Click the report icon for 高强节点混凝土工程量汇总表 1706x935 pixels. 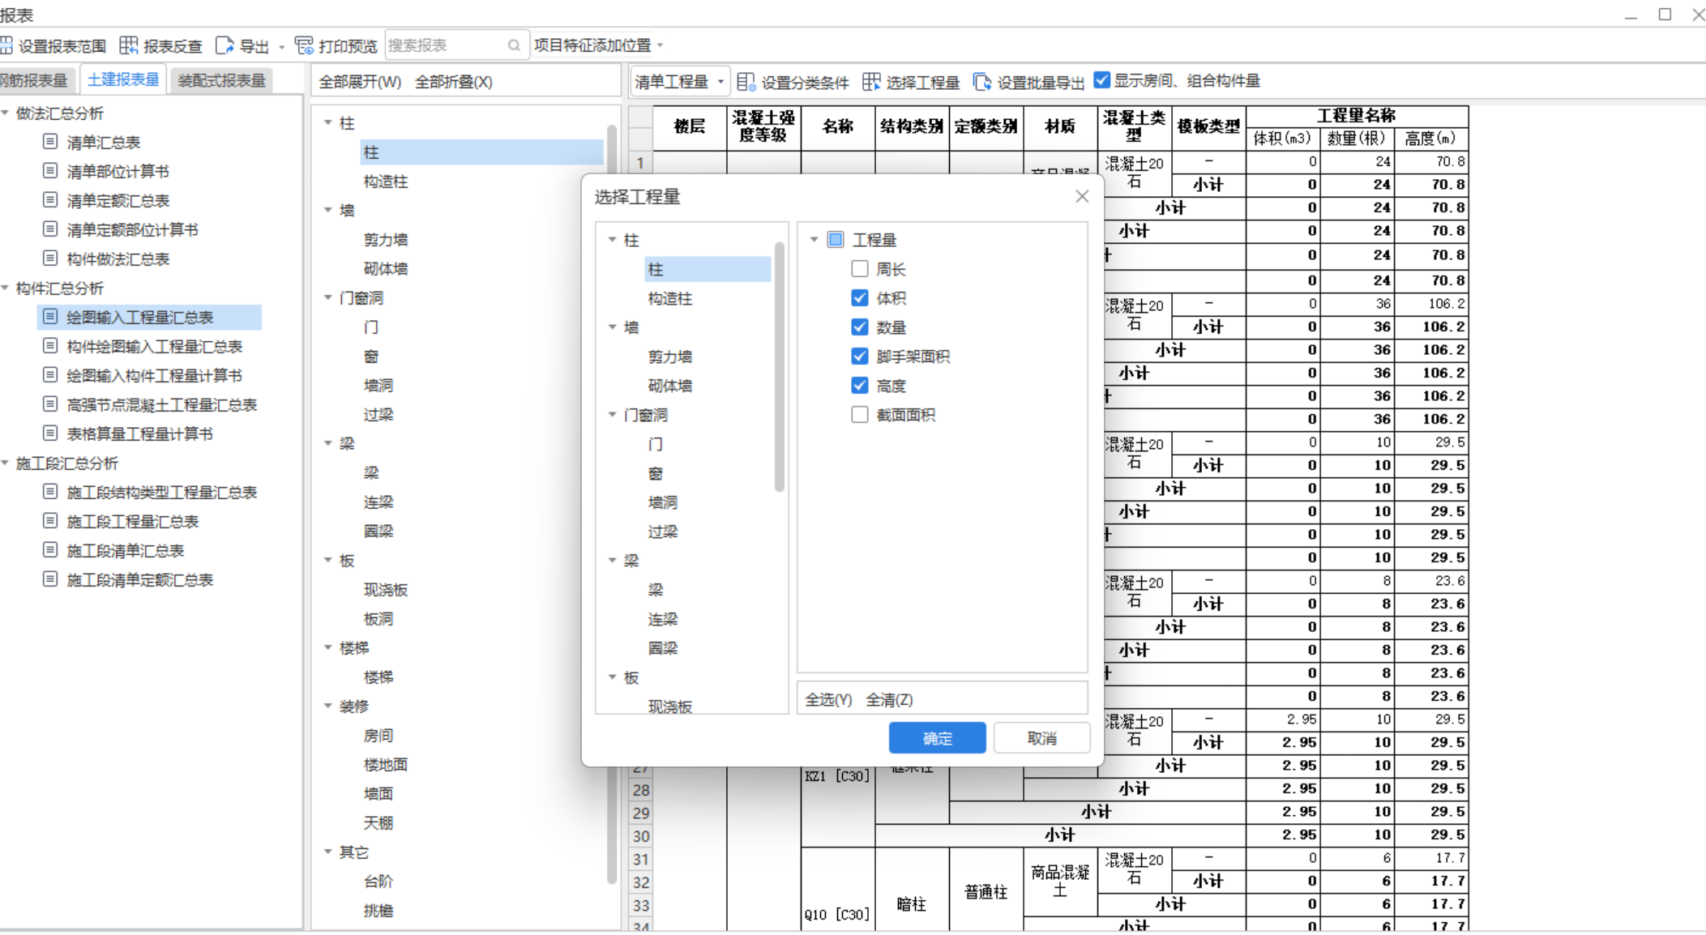[x=50, y=404]
